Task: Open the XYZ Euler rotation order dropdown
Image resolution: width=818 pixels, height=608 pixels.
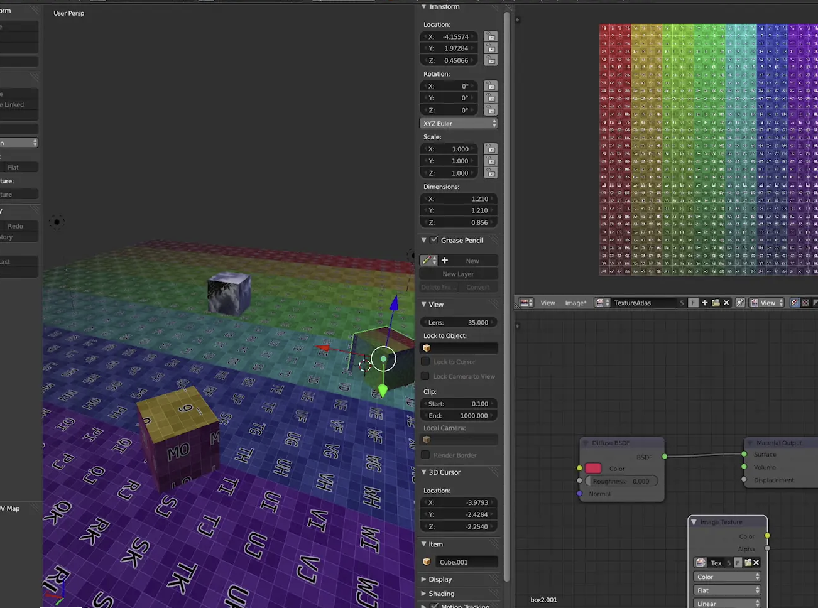Action: 458,123
